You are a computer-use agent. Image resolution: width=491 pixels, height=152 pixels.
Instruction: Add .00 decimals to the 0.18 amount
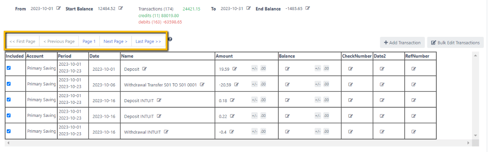pos(263,100)
